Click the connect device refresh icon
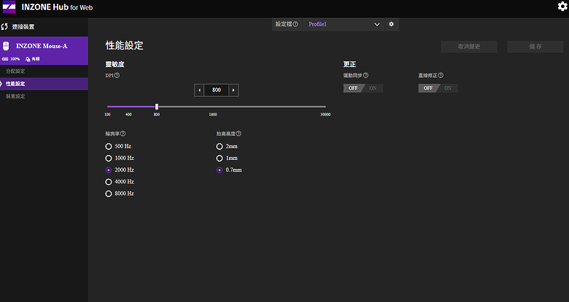569x302 pixels. point(4,26)
